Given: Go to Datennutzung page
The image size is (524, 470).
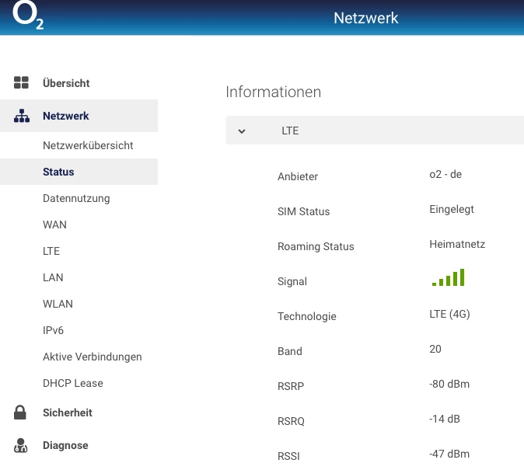Looking at the screenshot, I should click(x=76, y=198).
